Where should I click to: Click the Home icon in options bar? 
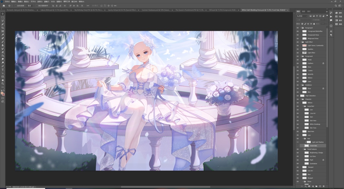pos(4,6)
